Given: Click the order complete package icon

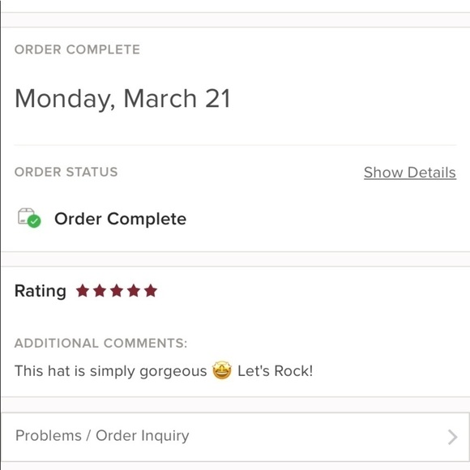Looking at the screenshot, I should point(29,218).
